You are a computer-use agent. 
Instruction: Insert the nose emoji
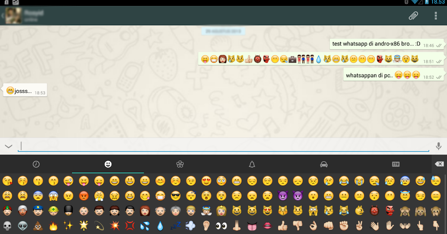click(236, 225)
